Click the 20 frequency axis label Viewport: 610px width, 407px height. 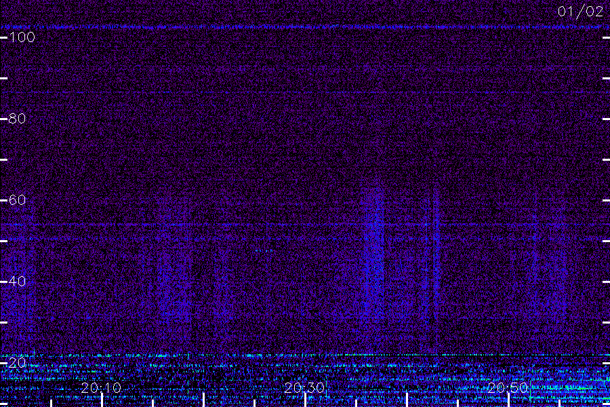click(17, 363)
